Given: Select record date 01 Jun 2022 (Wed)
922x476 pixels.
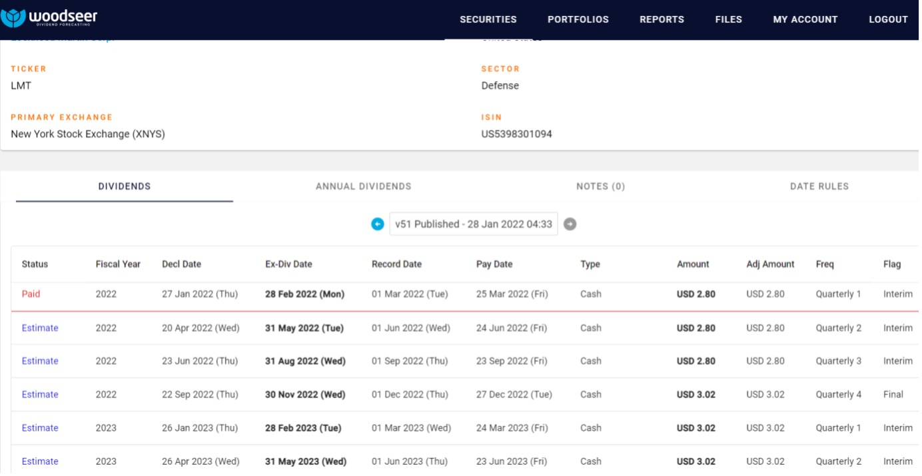Looking at the screenshot, I should coord(410,328).
